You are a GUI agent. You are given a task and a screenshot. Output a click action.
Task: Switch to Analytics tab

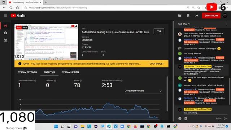[49, 72]
